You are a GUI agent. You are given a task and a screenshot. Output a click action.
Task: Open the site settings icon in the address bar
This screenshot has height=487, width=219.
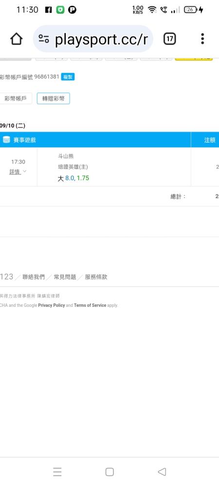pyautogui.click(x=44, y=39)
